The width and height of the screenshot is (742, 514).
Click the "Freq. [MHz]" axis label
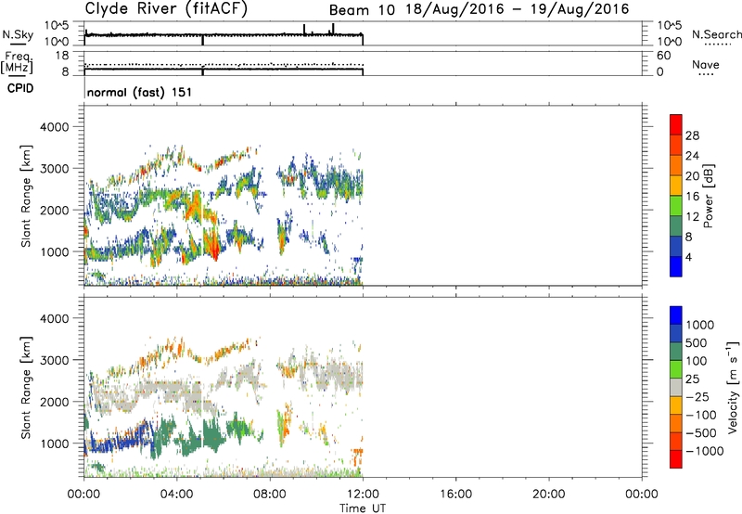click(x=18, y=62)
